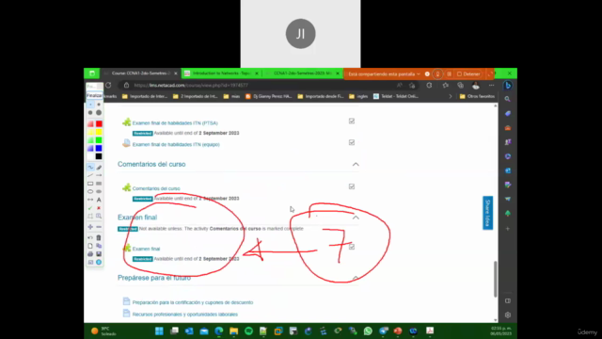The height and width of the screenshot is (339, 602).
Task: Select the green checkmark stamp tool
Action: (90, 208)
